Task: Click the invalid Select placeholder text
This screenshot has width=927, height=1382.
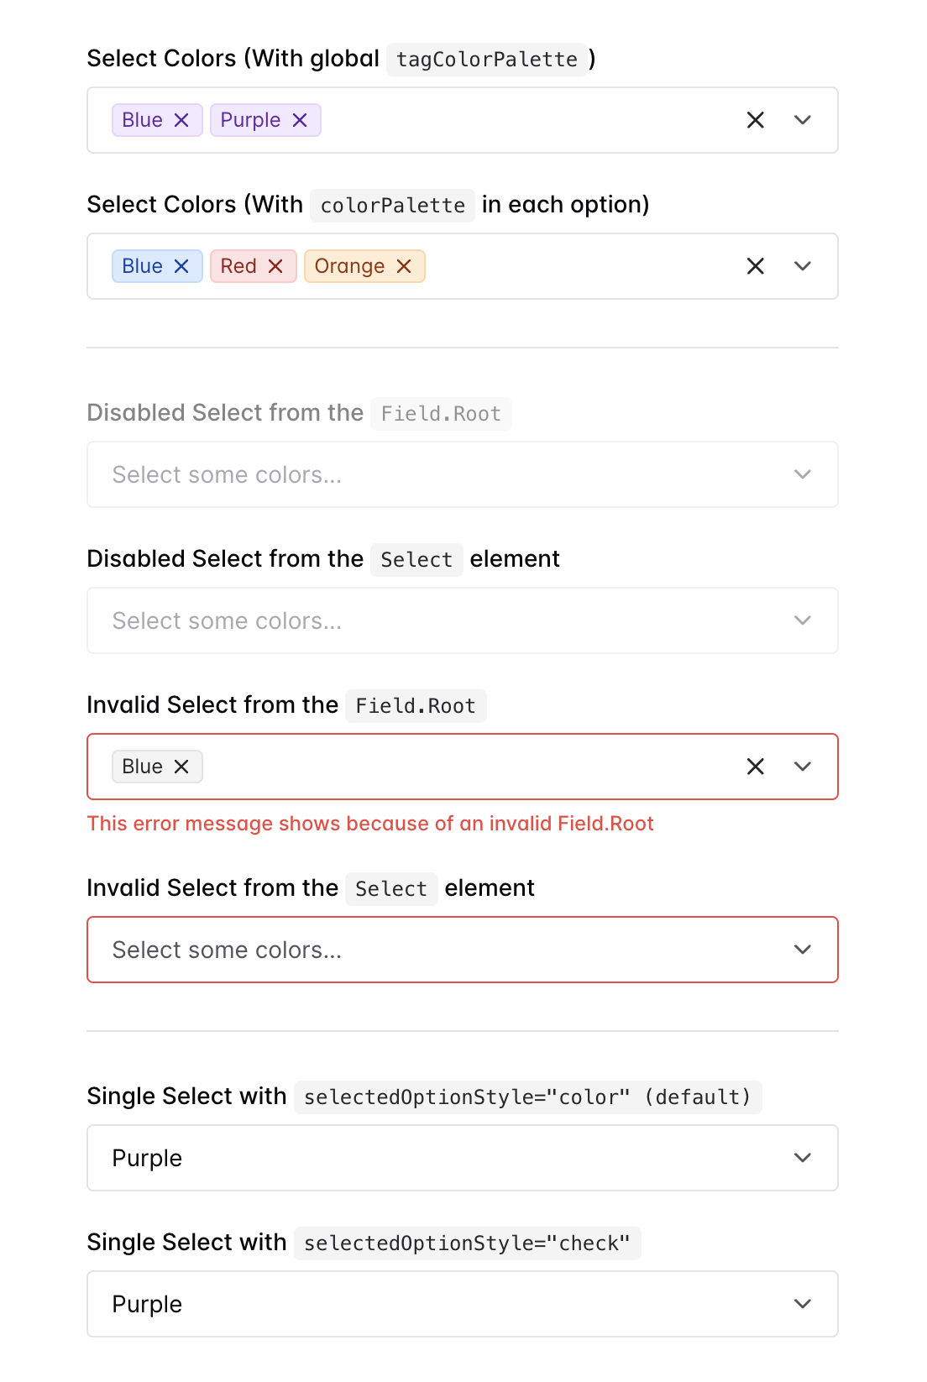Action: [227, 950]
